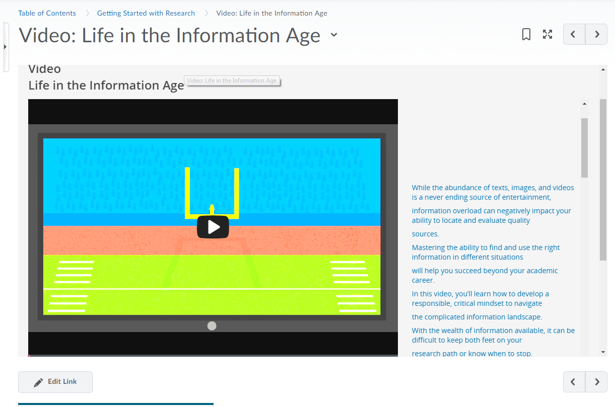615x407 pixels.
Task: Select transcript line 'will help you succeed beyond'
Action: [485, 275]
